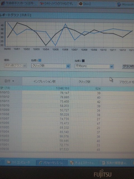Sort by the インプレッション数 column header
Viewport: 134px width, 179px height.
click(44, 81)
